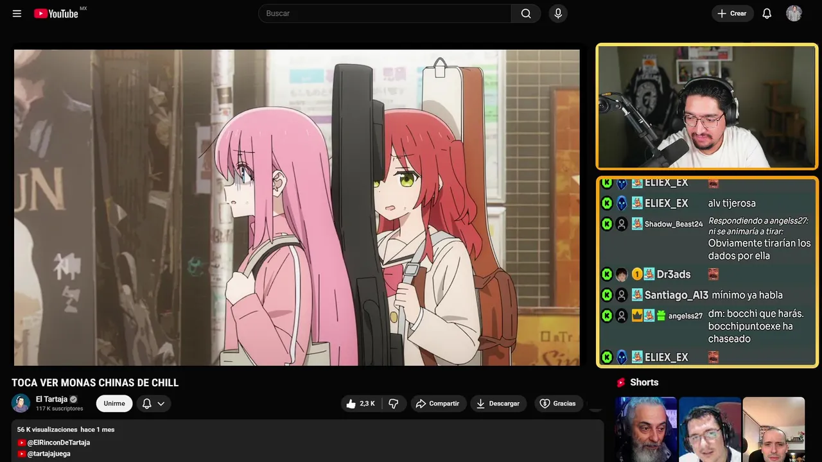
Task: Click chat message 'mínimo ya habla'
Action: point(747,295)
